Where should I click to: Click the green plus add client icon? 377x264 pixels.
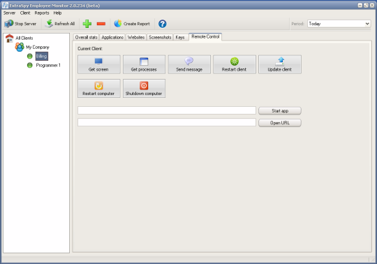point(87,24)
